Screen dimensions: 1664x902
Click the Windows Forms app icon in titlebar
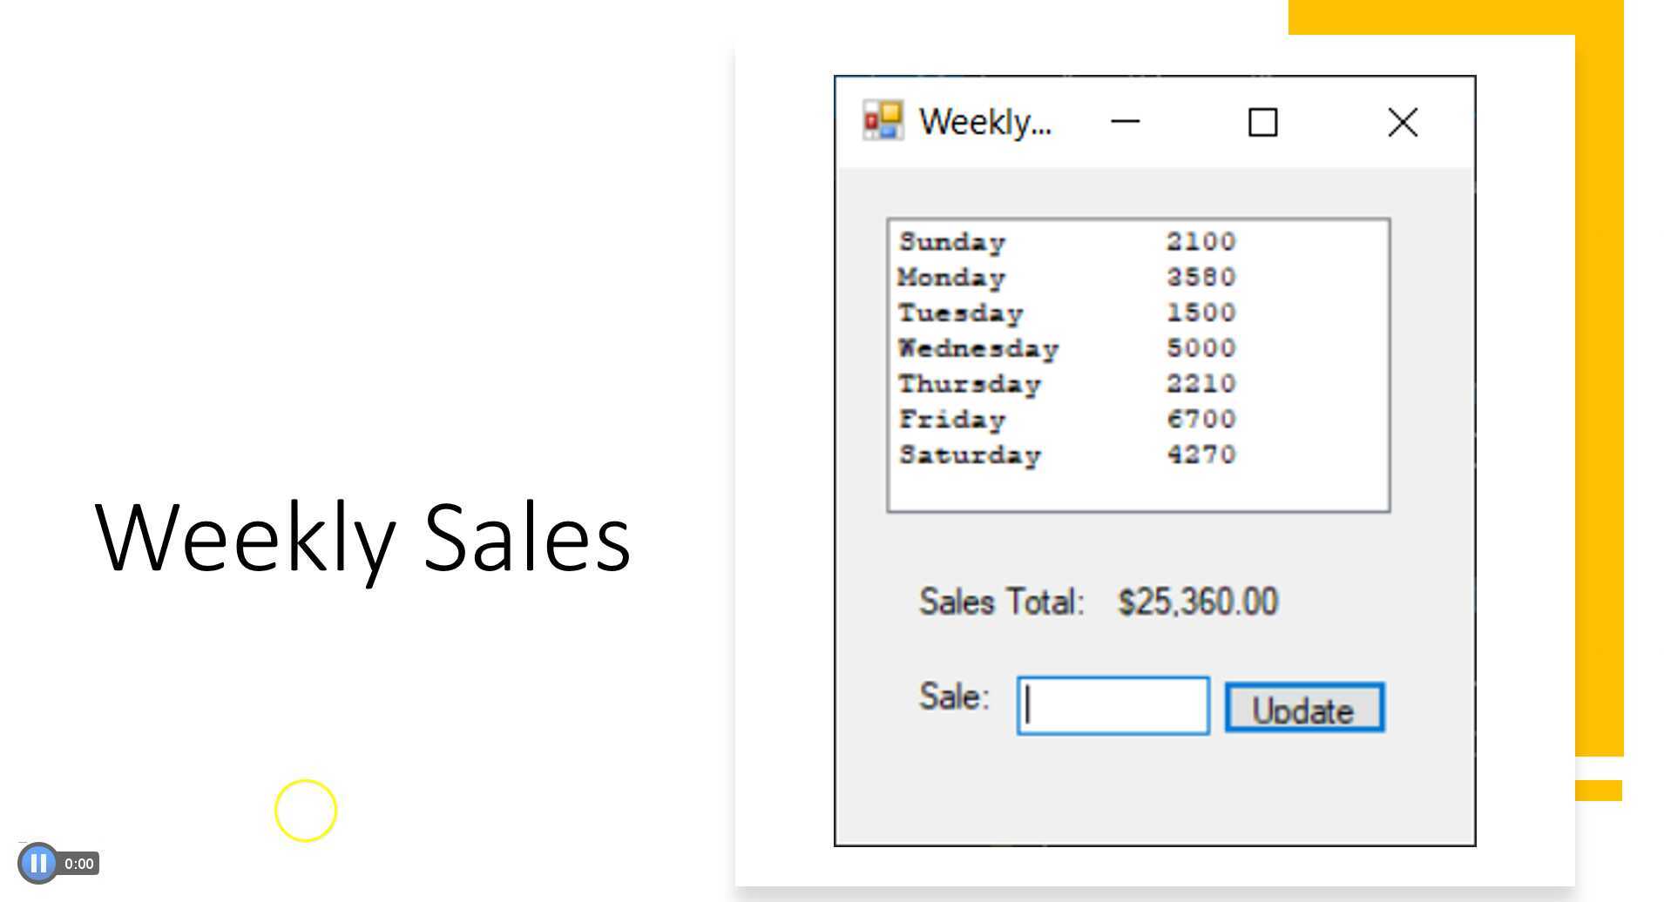click(x=882, y=122)
